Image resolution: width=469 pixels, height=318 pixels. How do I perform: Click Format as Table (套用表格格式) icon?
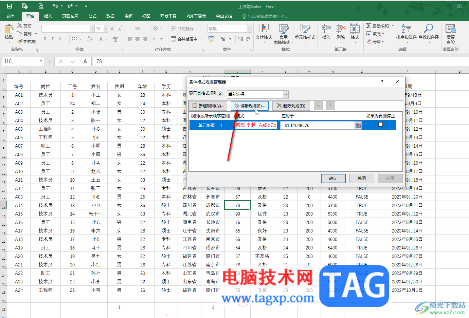284,29
